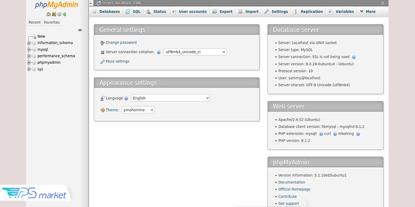Click the log out door icon
Screen dimensions: 415x207
54,14
